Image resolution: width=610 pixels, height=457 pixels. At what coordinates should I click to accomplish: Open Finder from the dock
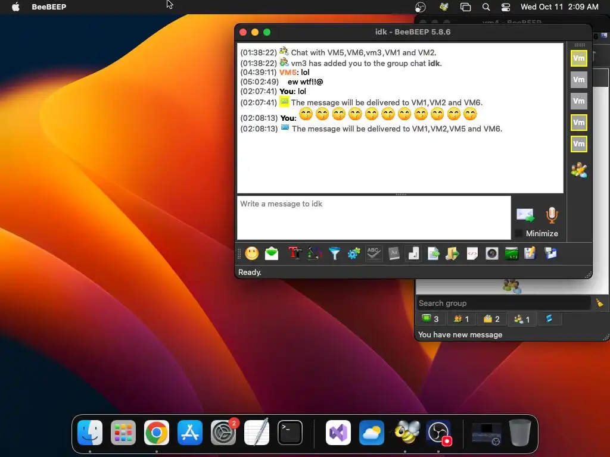90,433
